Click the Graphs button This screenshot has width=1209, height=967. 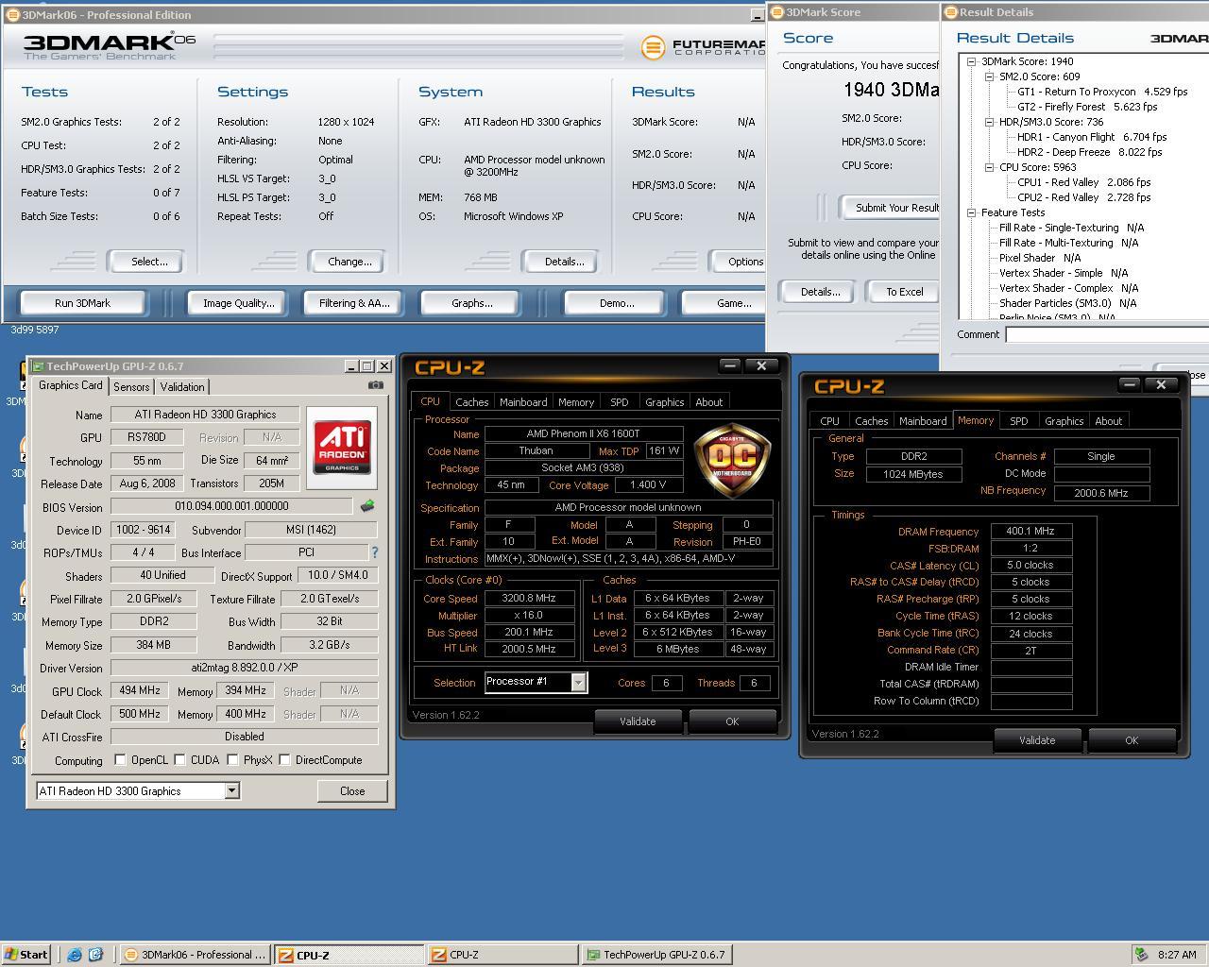pos(471,303)
